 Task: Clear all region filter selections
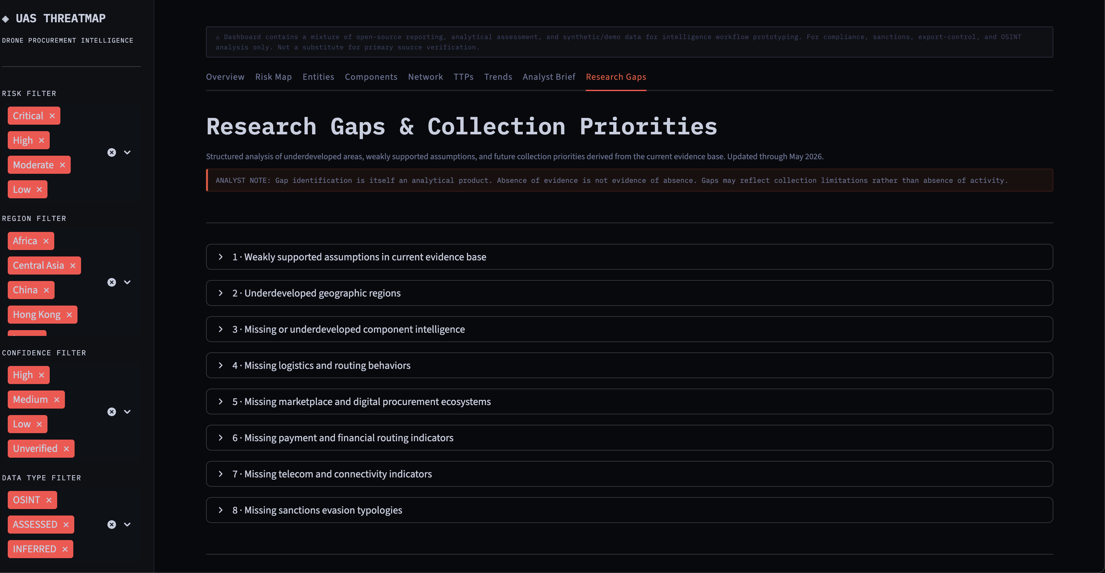pyautogui.click(x=111, y=282)
